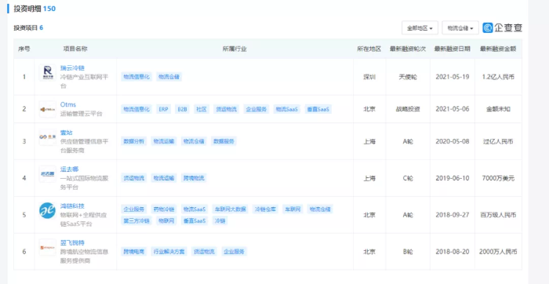Click the 药物冷链 tag
This screenshot has height=284, width=549.
click(164, 209)
